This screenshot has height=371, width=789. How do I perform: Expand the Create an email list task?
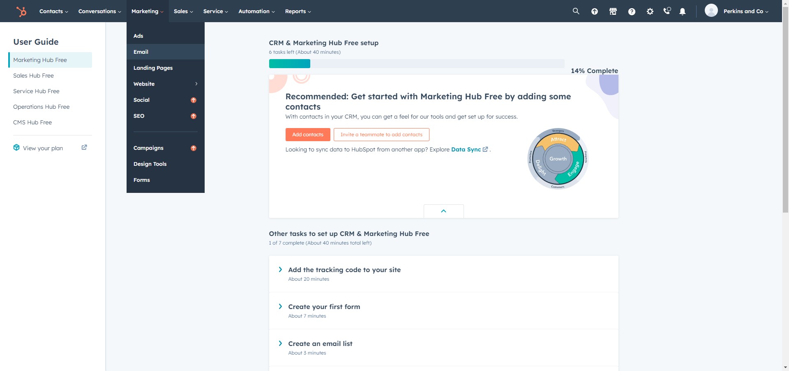click(280, 344)
